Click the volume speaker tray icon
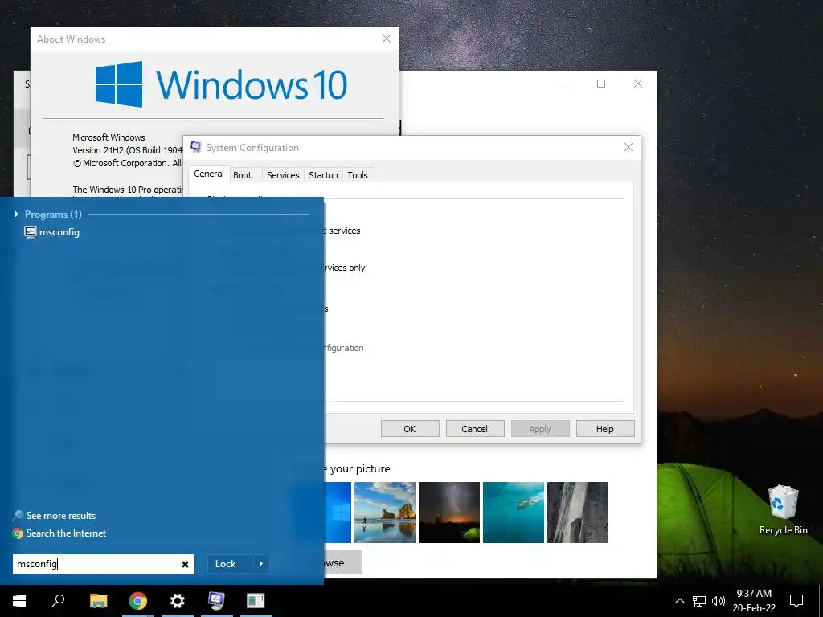Screen dimensions: 823x617 pos(718,601)
